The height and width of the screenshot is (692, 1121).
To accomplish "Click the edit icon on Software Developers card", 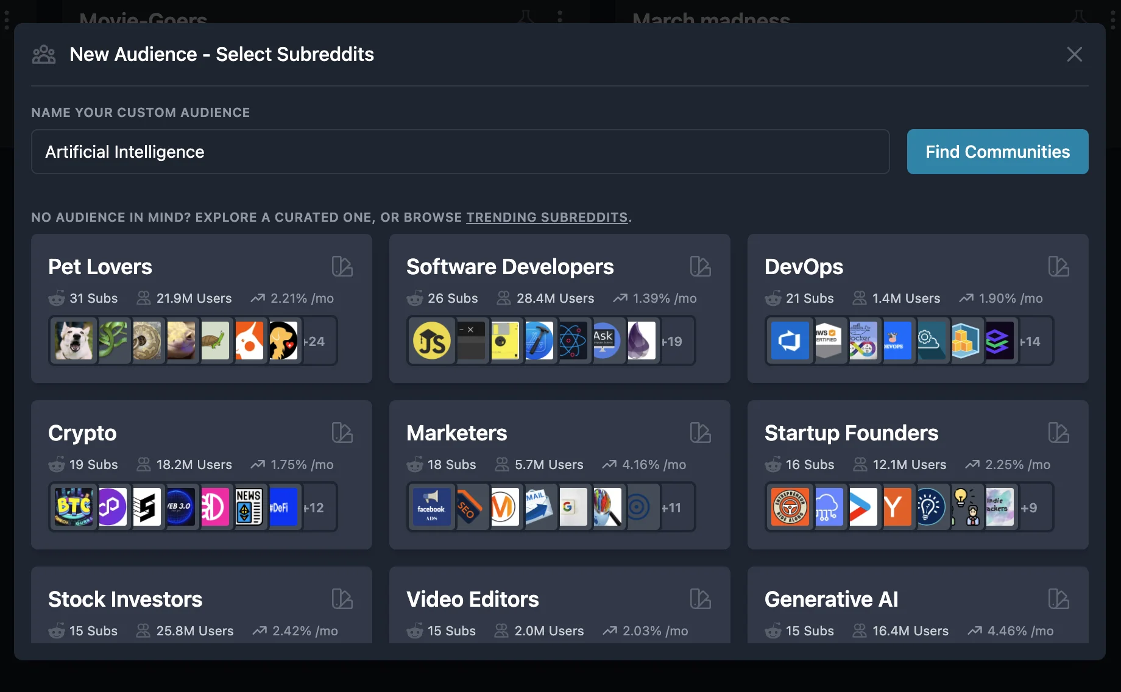I will tap(700, 266).
